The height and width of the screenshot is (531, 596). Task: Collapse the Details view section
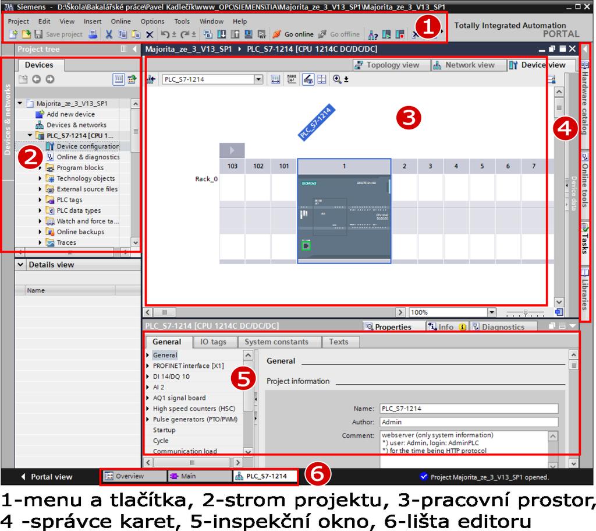[x=20, y=265]
